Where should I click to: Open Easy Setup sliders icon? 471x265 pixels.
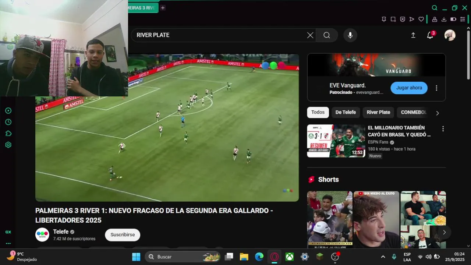(x=463, y=19)
